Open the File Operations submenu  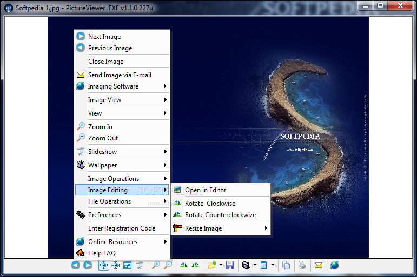tap(122, 201)
